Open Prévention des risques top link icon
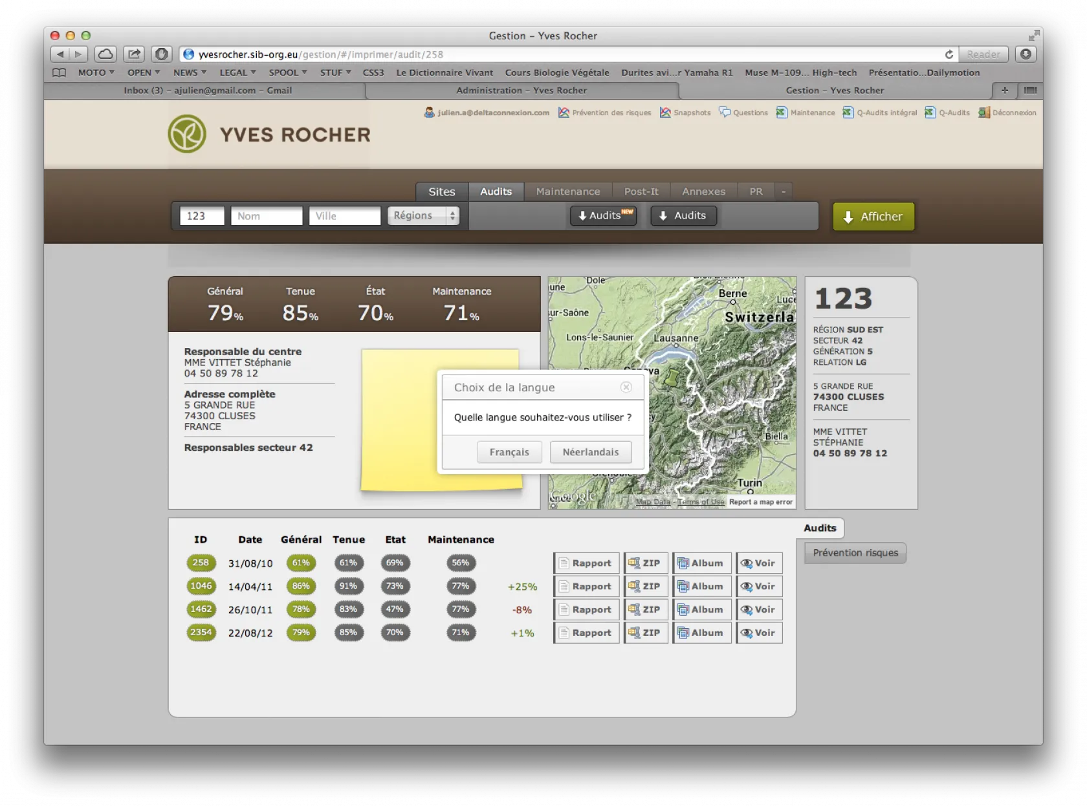This screenshot has height=806, width=1087. coord(564,113)
